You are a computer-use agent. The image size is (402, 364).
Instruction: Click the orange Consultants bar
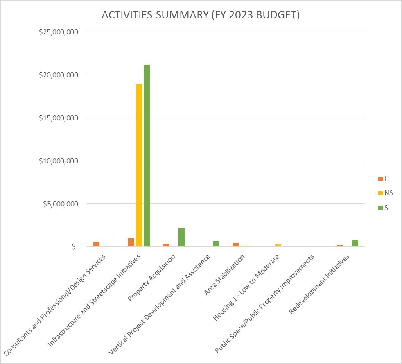click(x=96, y=244)
